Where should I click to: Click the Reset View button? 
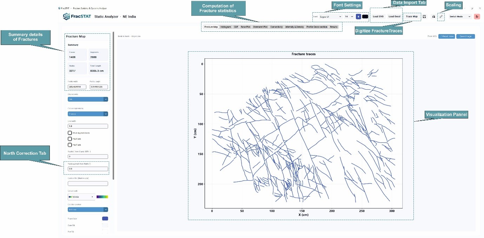pos(447,36)
